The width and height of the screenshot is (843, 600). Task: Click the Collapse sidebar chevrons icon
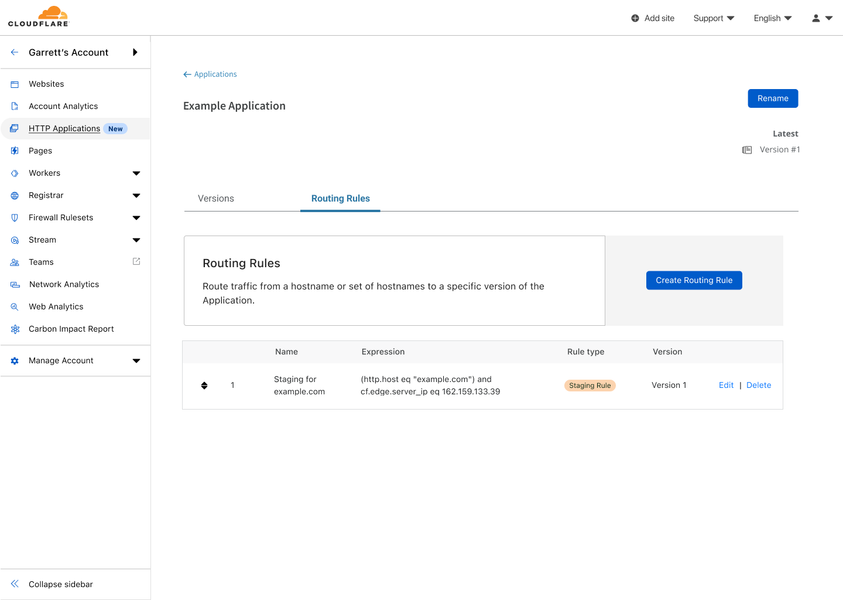(15, 584)
